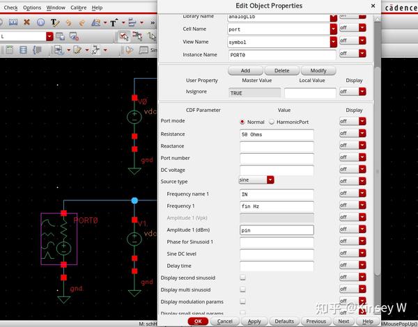Click the stacked database icon in the bottom toolbar
Screen dimensions: 418x327
(x=23, y=50)
